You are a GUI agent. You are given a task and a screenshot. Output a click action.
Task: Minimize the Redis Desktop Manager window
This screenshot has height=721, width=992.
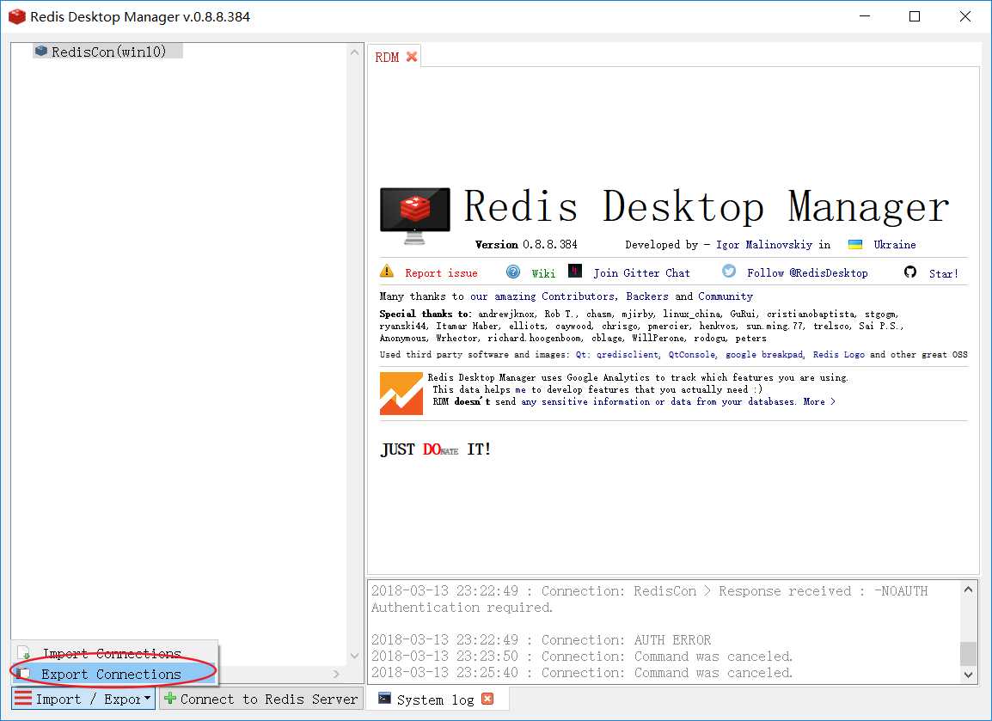click(x=865, y=16)
